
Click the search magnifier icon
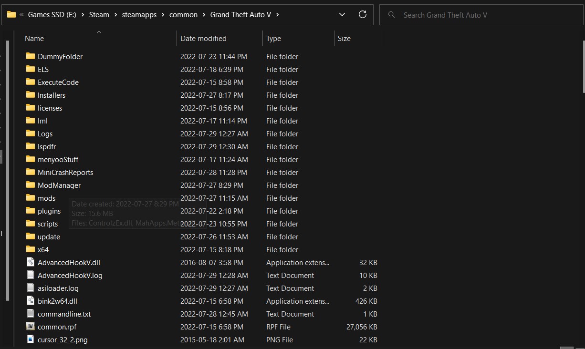point(392,15)
